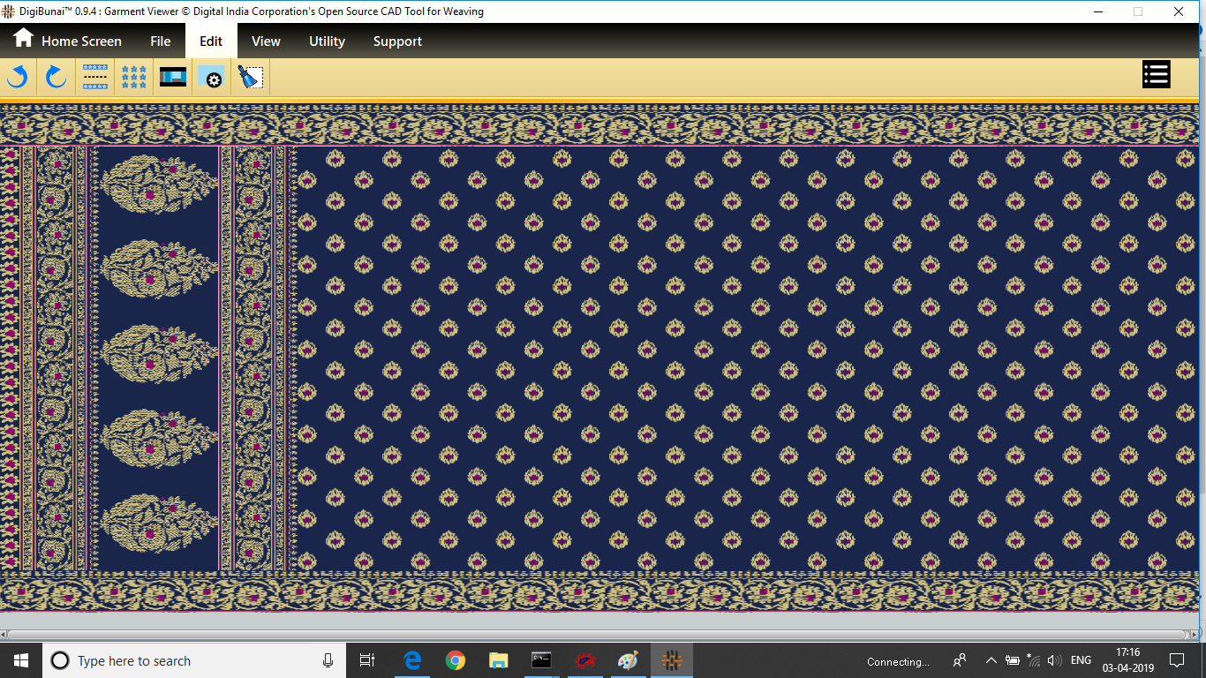The width and height of the screenshot is (1206, 678).
Task: Open Google Chrome from the taskbar
Action: coord(456,660)
